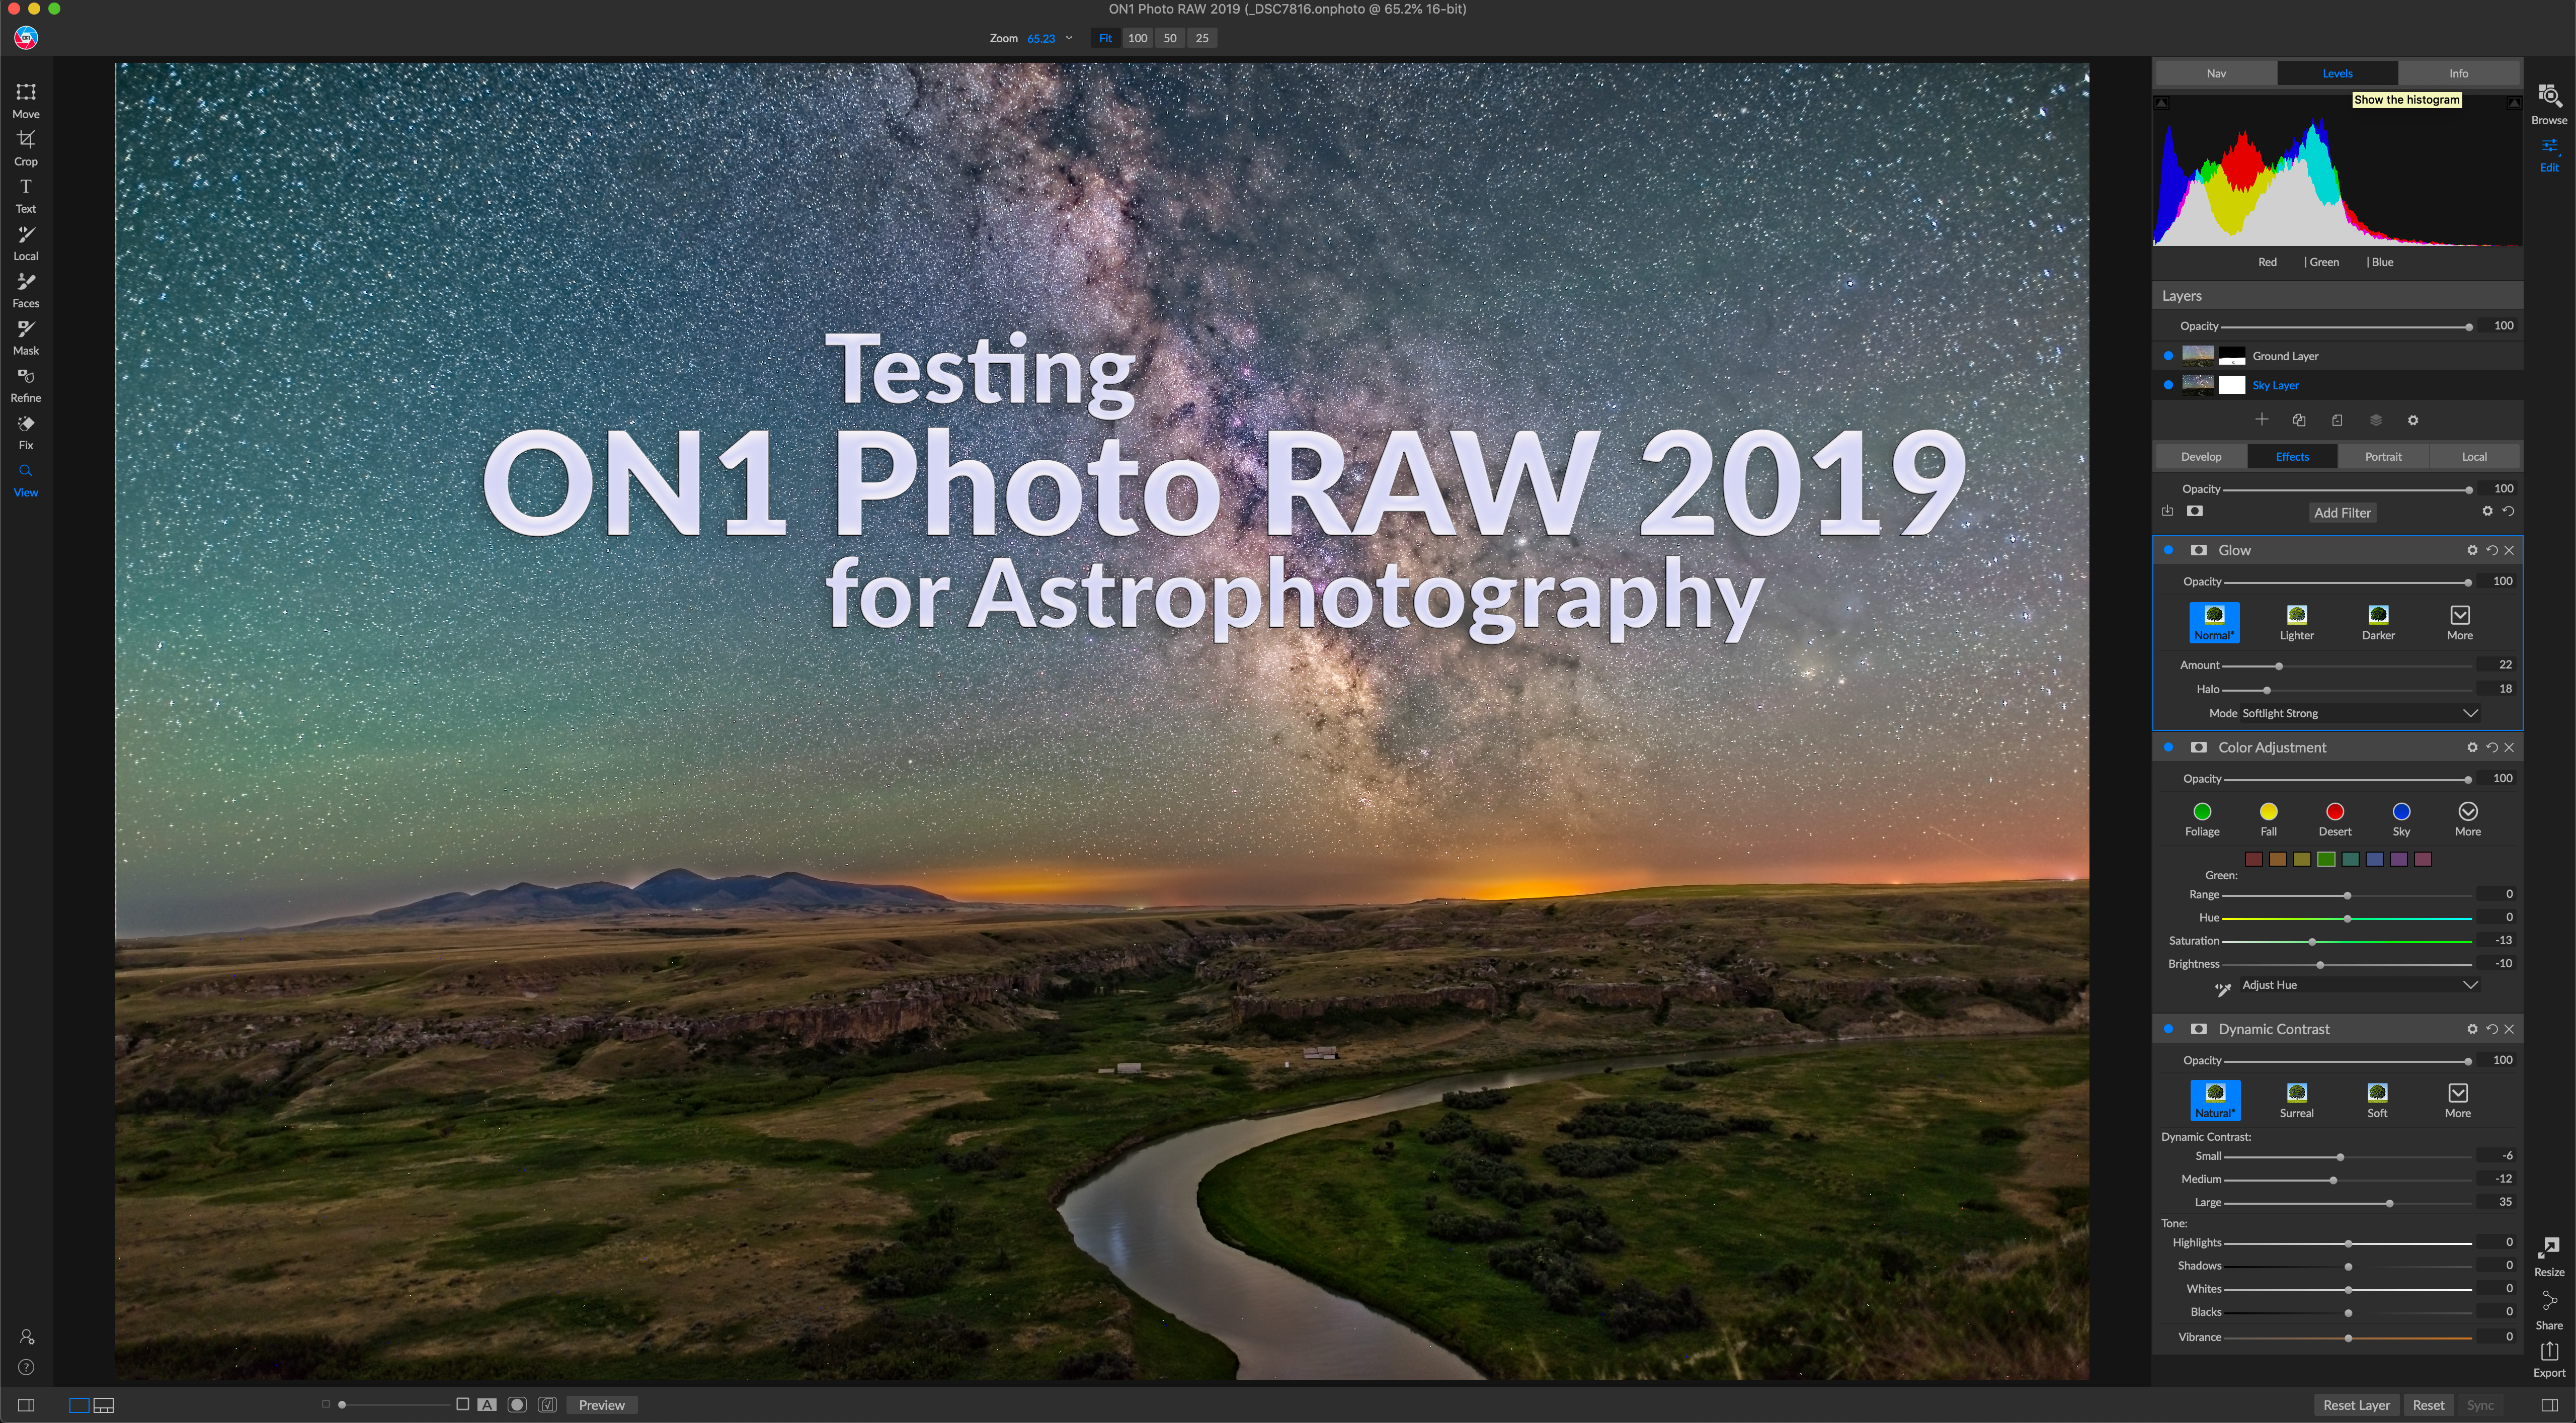Turn off the Dynamic Contrast filter
Image resolution: width=2576 pixels, height=1423 pixels.
click(x=2168, y=1029)
